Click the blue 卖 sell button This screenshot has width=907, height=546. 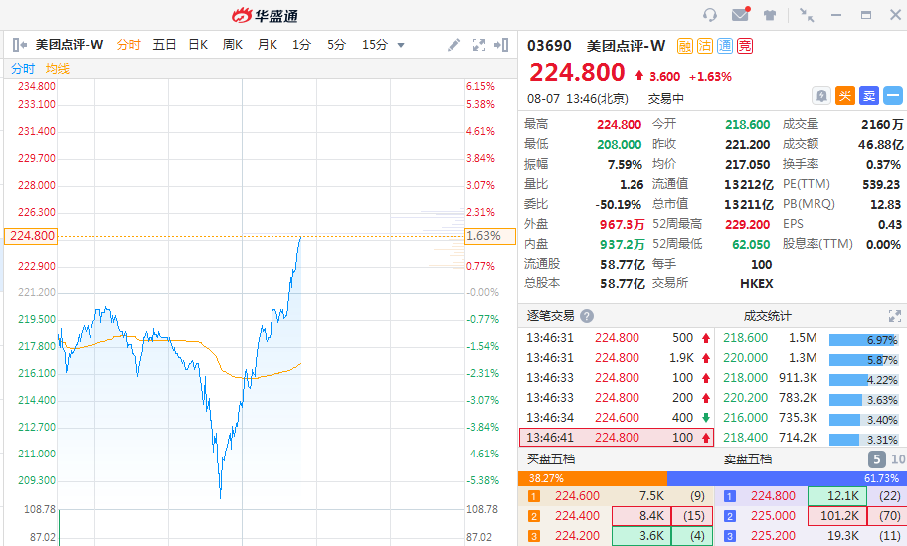click(x=869, y=95)
